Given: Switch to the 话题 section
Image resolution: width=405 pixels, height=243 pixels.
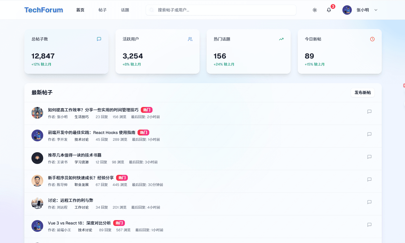Looking at the screenshot, I should (x=125, y=10).
